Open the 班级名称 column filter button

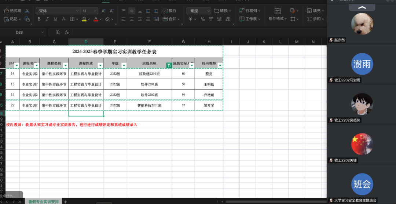[169, 65]
